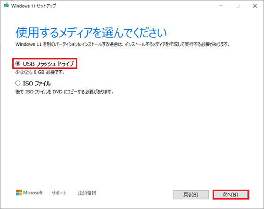
Task: Click the 少なくとも 8 GB 必要です note
Action: tap(40, 72)
